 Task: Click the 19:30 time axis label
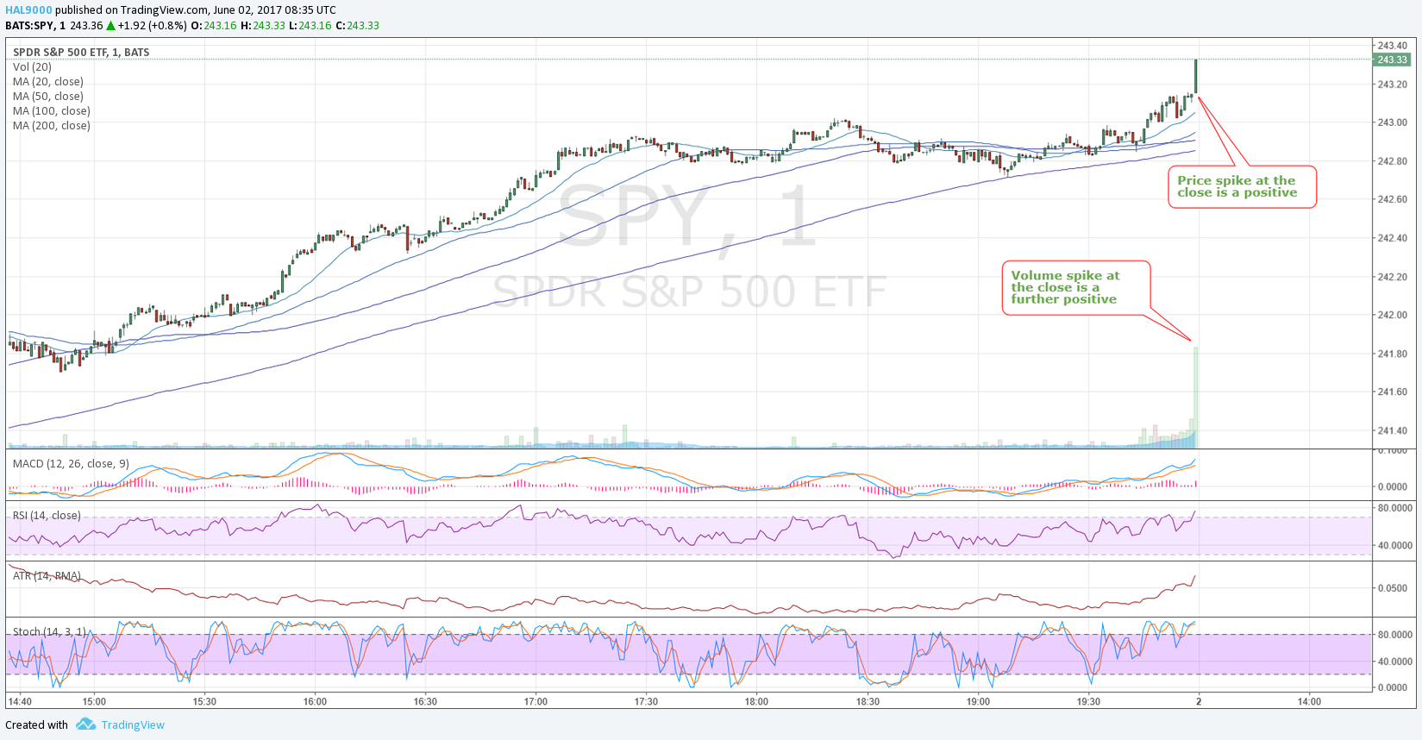click(x=1088, y=701)
